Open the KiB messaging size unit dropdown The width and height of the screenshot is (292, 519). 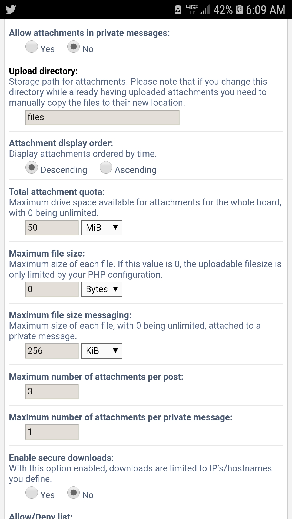pyautogui.click(x=102, y=351)
